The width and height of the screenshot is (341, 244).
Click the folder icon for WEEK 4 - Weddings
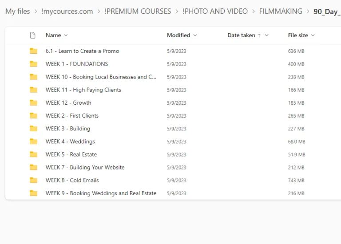(x=33, y=142)
